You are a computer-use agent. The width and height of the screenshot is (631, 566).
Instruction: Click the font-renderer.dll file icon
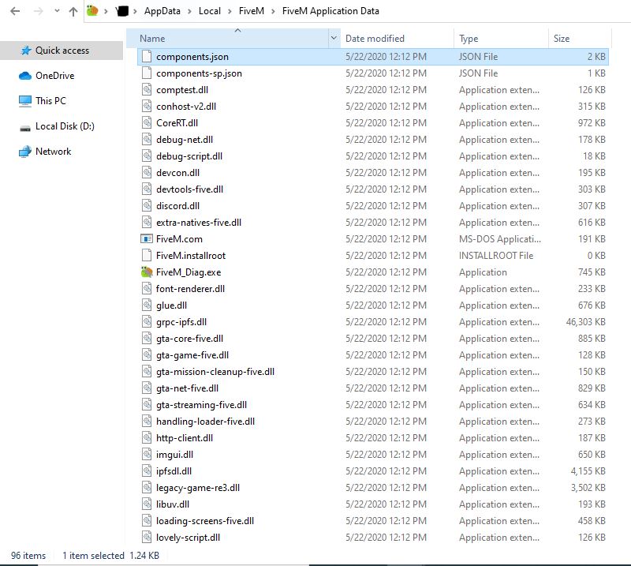coord(147,289)
